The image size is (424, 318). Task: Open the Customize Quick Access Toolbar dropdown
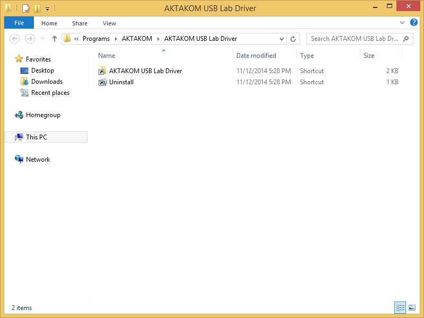click(47, 9)
